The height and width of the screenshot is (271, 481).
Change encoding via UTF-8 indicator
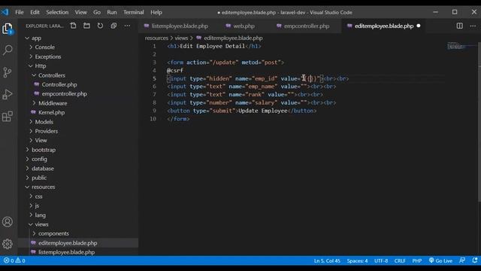[x=381, y=260]
